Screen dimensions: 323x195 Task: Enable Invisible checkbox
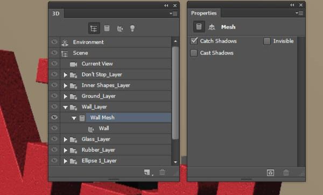tap(267, 41)
